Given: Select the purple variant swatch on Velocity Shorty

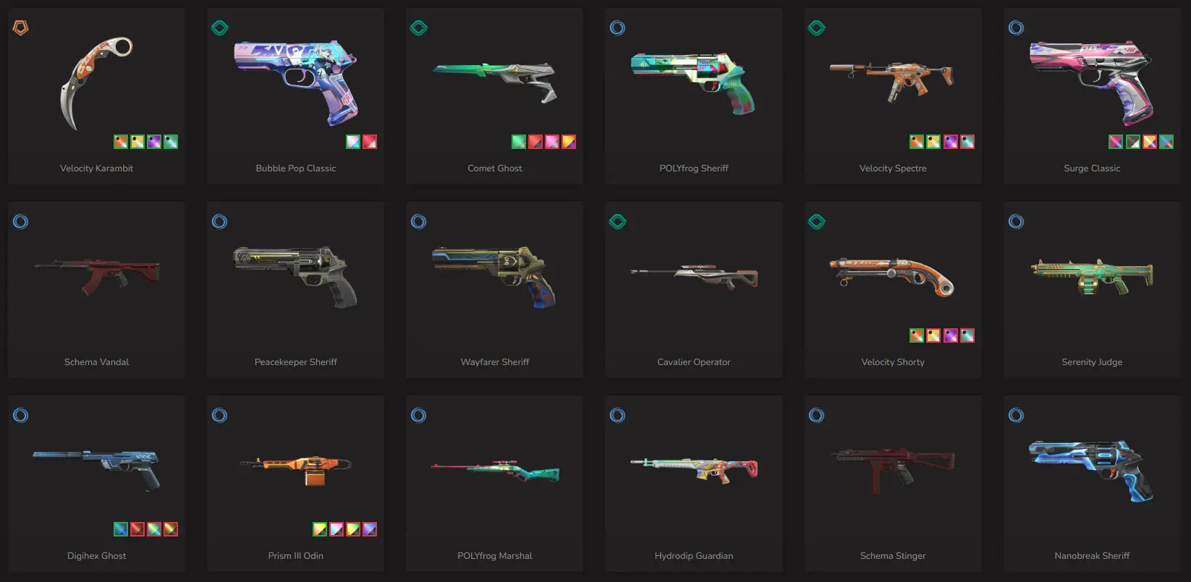Looking at the screenshot, I should tap(951, 335).
